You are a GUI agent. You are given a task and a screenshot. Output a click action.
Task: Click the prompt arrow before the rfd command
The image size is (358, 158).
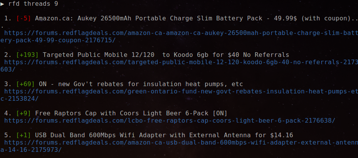(3, 3)
